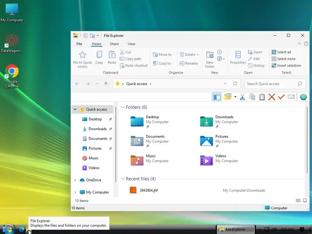Switch to Details view icon
This screenshot has width=312, height=234.
(x=298, y=200)
